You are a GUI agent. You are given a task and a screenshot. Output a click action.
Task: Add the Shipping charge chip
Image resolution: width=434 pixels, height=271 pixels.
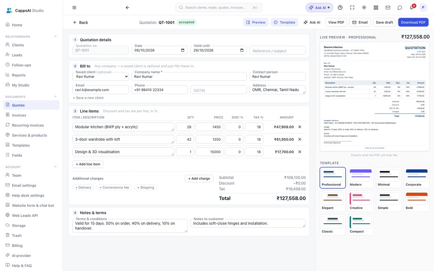pyautogui.click(x=146, y=187)
